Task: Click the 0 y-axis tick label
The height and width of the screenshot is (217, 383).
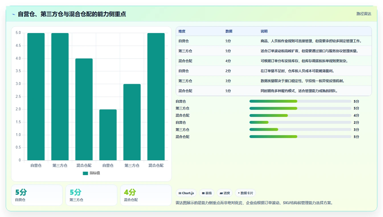Action: [x=20, y=160]
